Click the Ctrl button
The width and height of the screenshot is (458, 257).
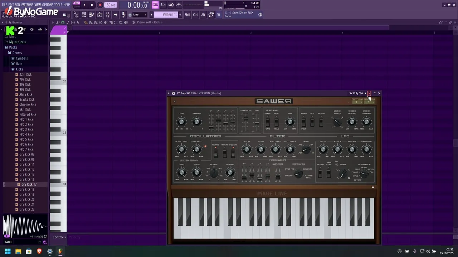(195, 15)
